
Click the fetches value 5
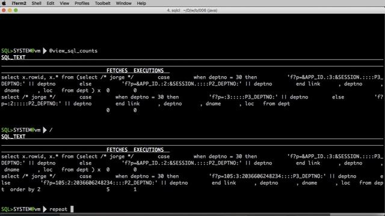point(108,190)
